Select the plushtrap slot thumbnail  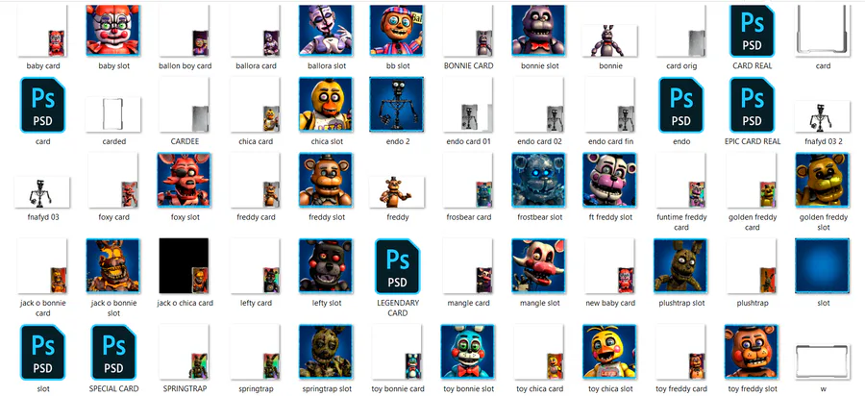680,266
